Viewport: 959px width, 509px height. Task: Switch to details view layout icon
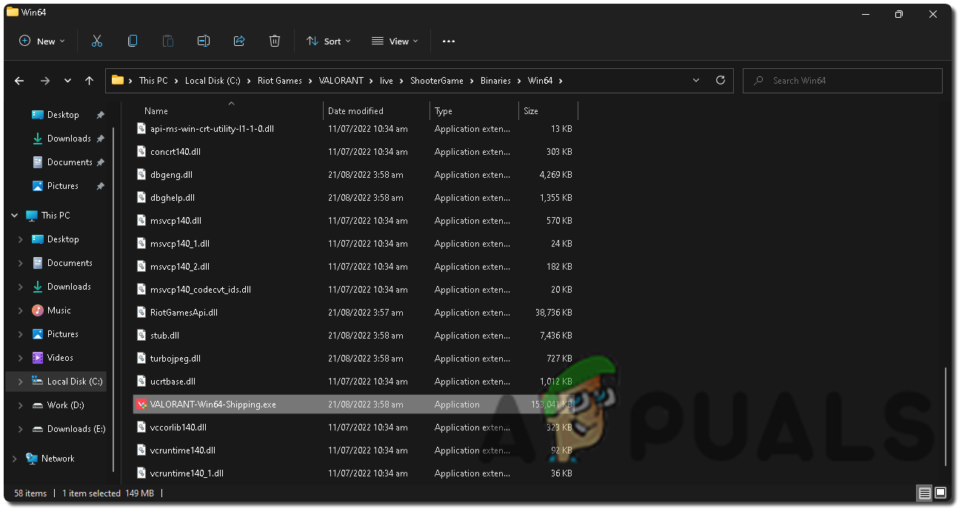(x=924, y=493)
